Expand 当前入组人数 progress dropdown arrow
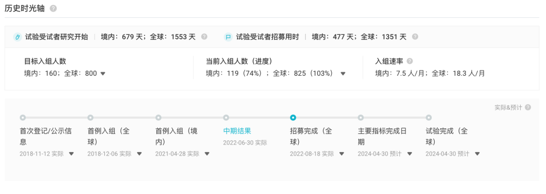Image resolution: width=546 pixels, height=194 pixels. point(343,73)
